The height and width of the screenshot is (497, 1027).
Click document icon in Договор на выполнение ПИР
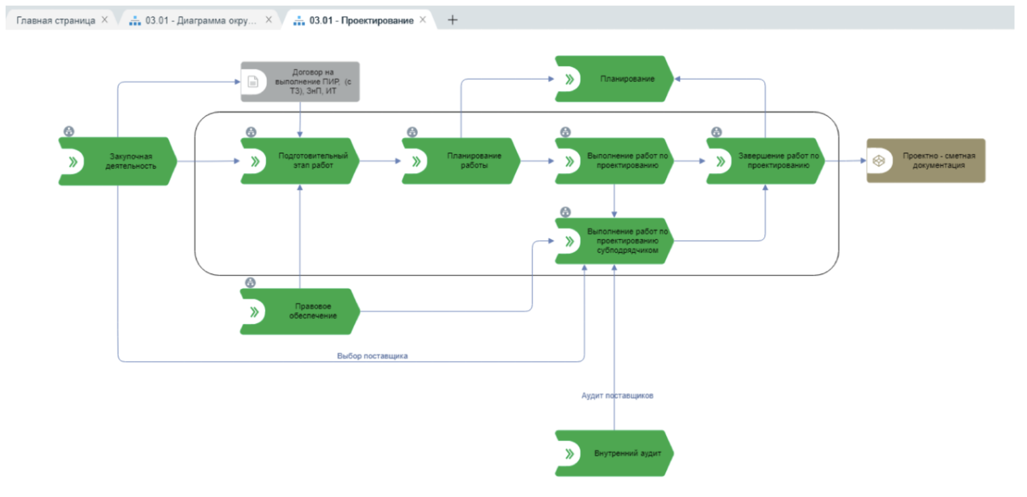click(253, 82)
